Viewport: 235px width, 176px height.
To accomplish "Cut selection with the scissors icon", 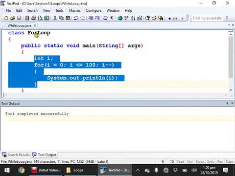I will pyautogui.click(x=55, y=18).
